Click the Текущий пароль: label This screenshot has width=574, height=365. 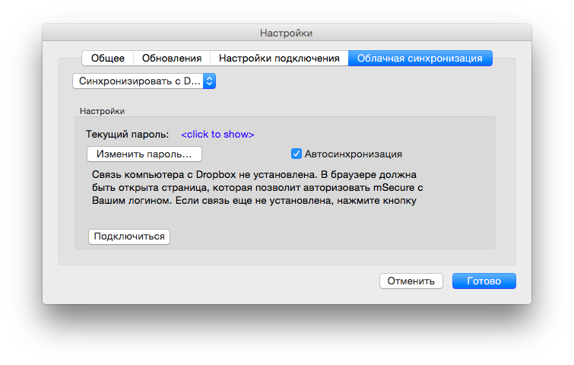click(127, 135)
